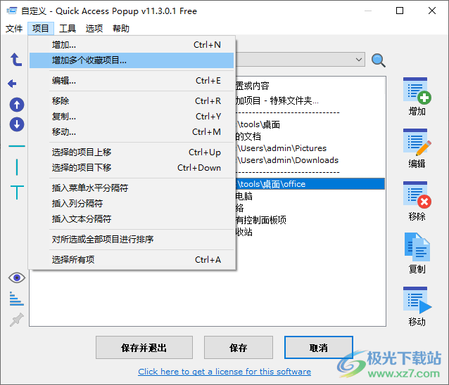Choose 选择的项目上移 menu entry
The width and height of the screenshot is (449, 385).
132,152
